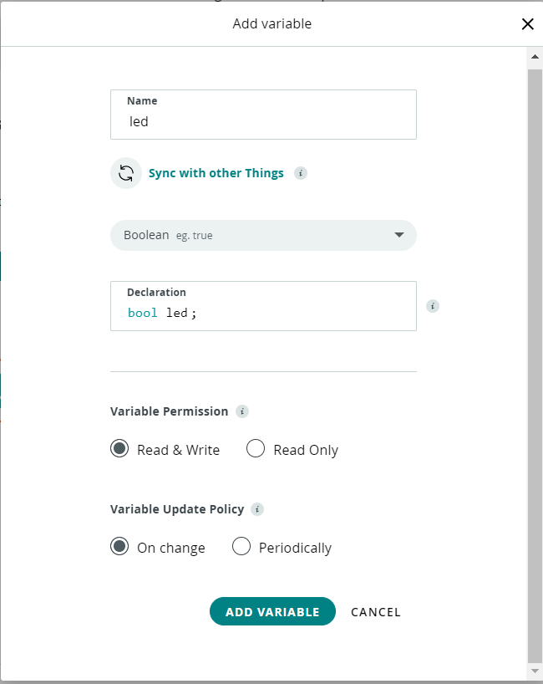Click the sync circular arrows icon

tap(126, 173)
